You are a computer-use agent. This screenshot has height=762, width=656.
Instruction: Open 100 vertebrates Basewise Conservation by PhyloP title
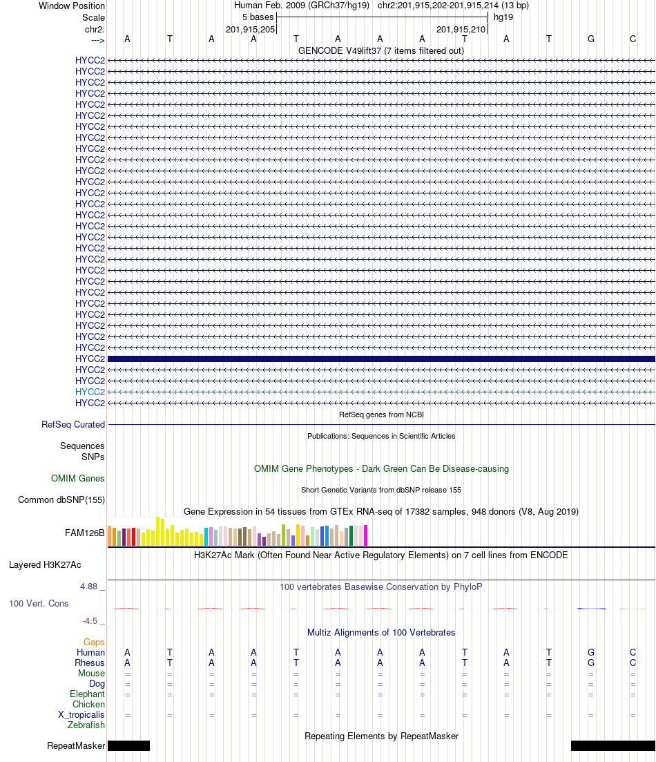point(381,587)
